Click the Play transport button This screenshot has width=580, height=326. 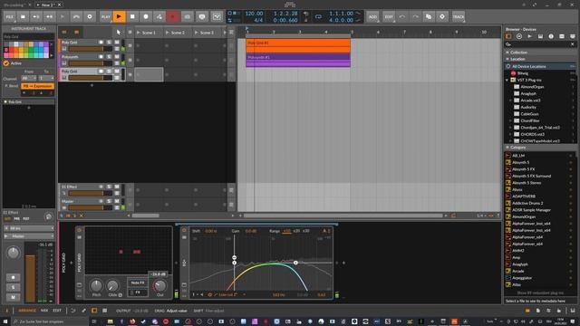coord(119,16)
